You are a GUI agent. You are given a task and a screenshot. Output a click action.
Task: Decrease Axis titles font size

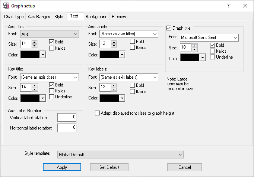pos(35,46)
